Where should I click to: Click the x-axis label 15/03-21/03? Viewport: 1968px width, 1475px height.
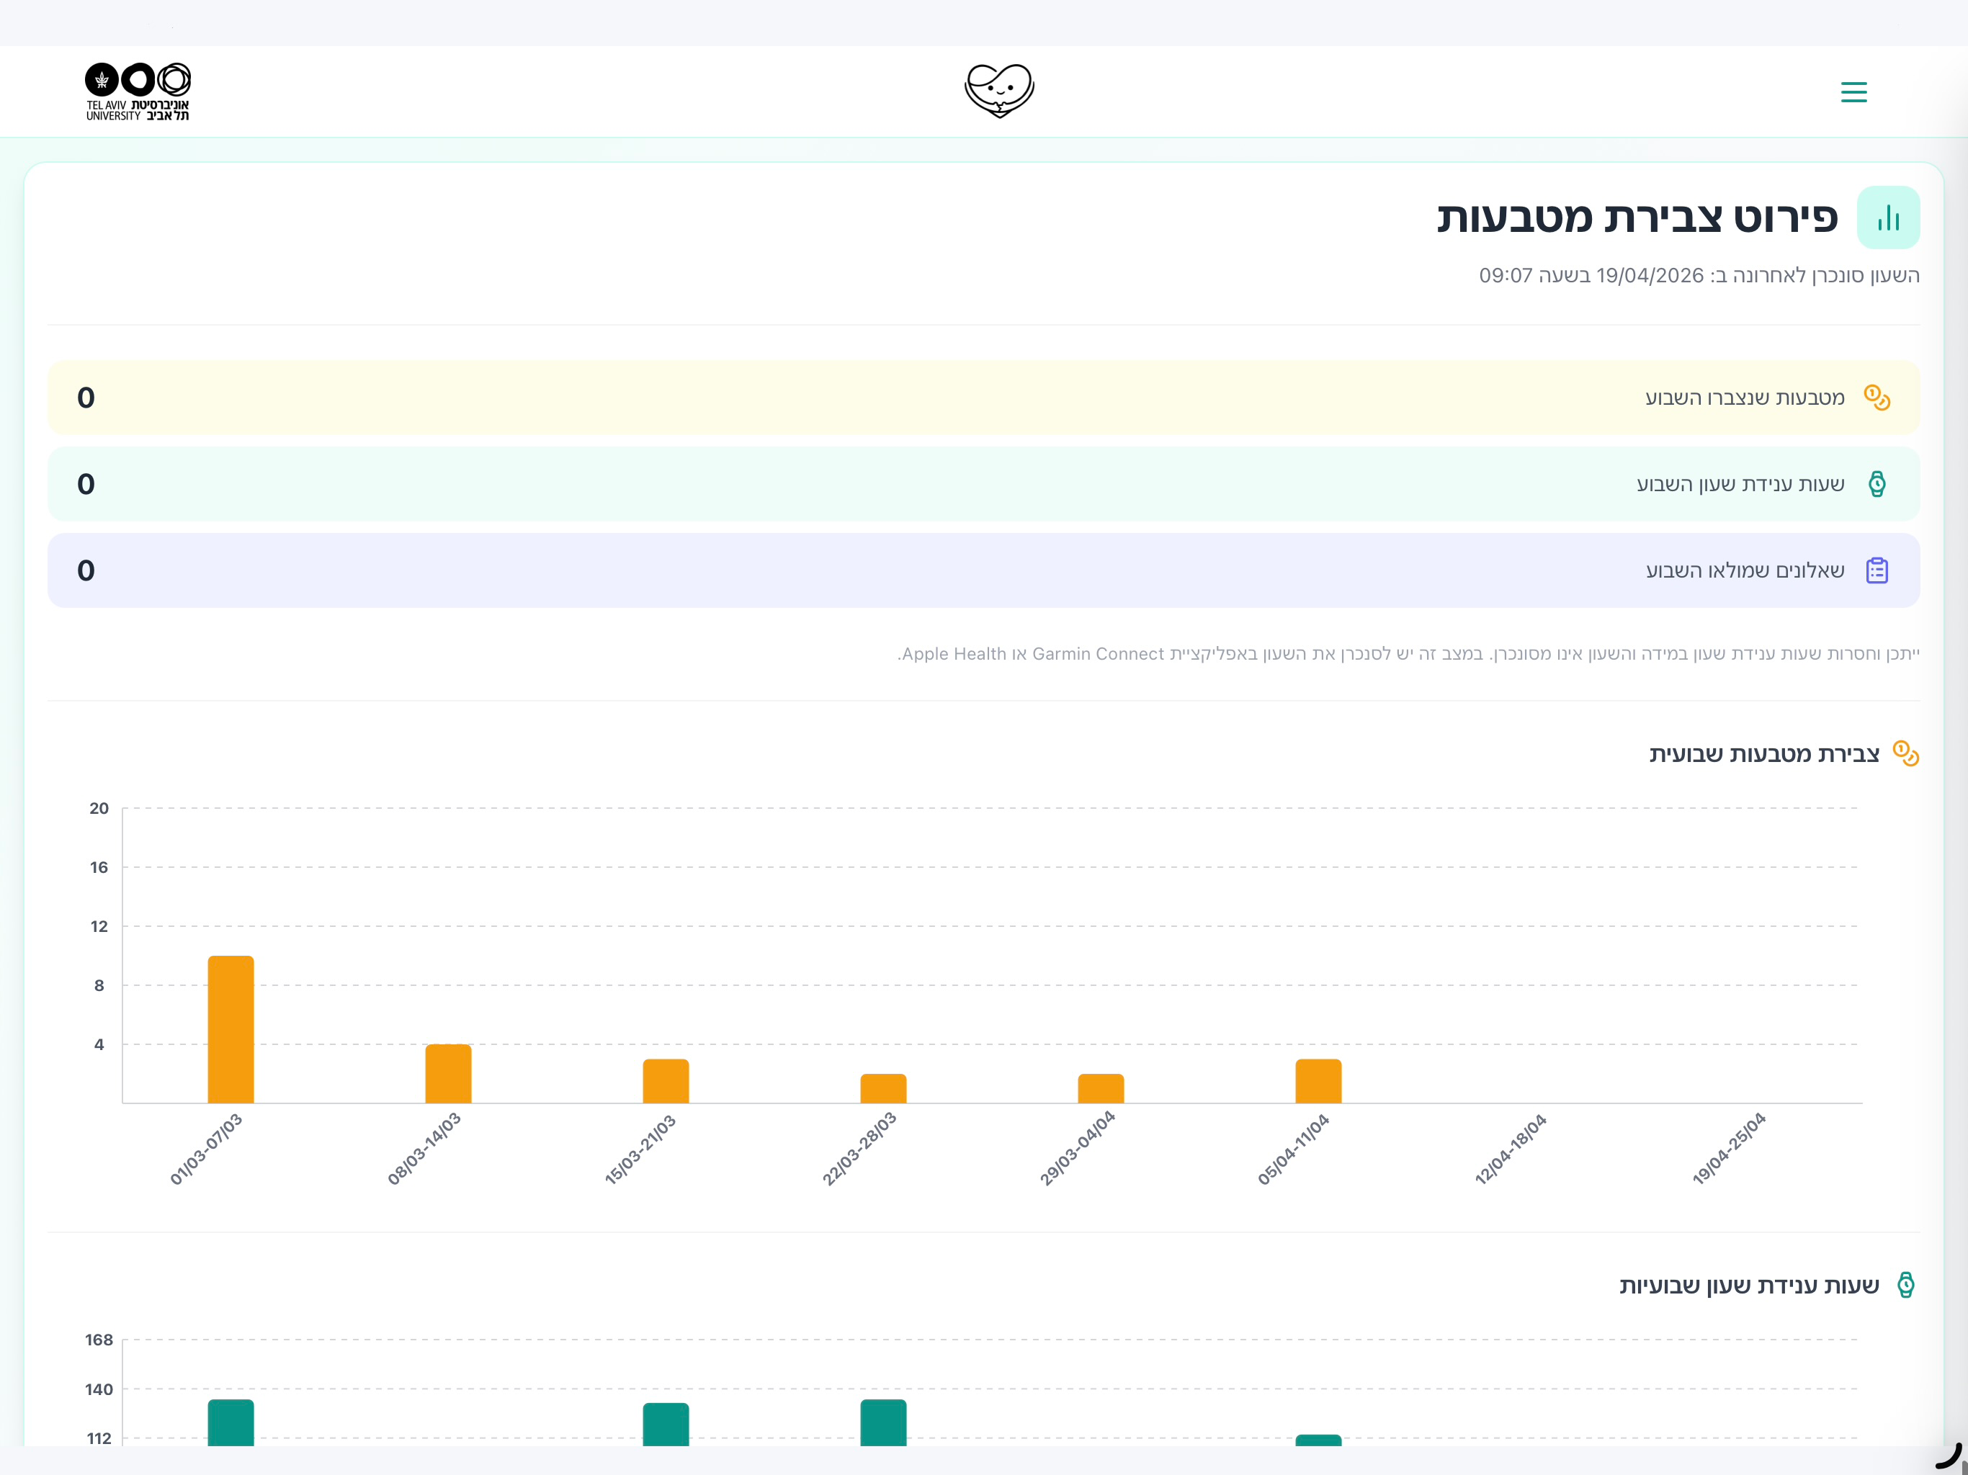pos(640,1149)
